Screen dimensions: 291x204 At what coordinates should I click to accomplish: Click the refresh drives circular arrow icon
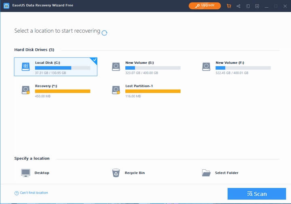(x=105, y=33)
